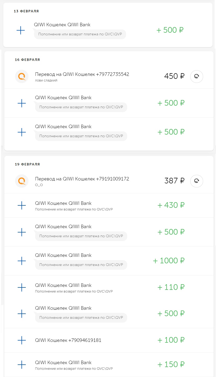Click plus icon next to +150 ₽
The height and width of the screenshot is (377, 216).
pos(22,365)
